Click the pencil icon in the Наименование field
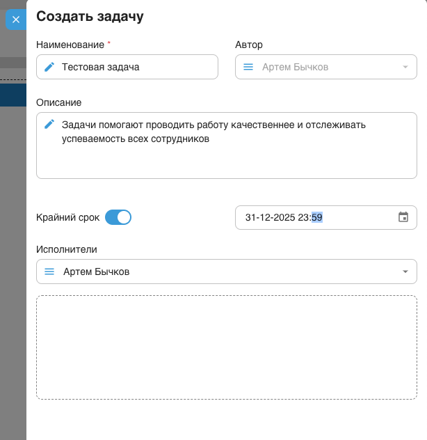The height and width of the screenshot is (440, 427). (x=49, y=67)
